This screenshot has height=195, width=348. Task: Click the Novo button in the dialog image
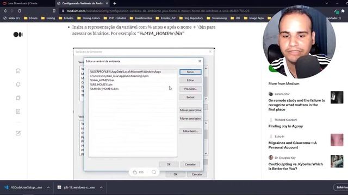(x=190, y=72)
